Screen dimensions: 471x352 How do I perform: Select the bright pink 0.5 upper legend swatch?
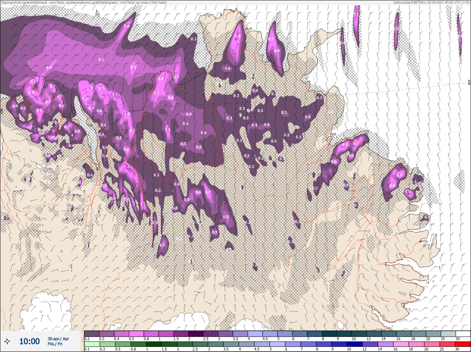tap(136, 334)
